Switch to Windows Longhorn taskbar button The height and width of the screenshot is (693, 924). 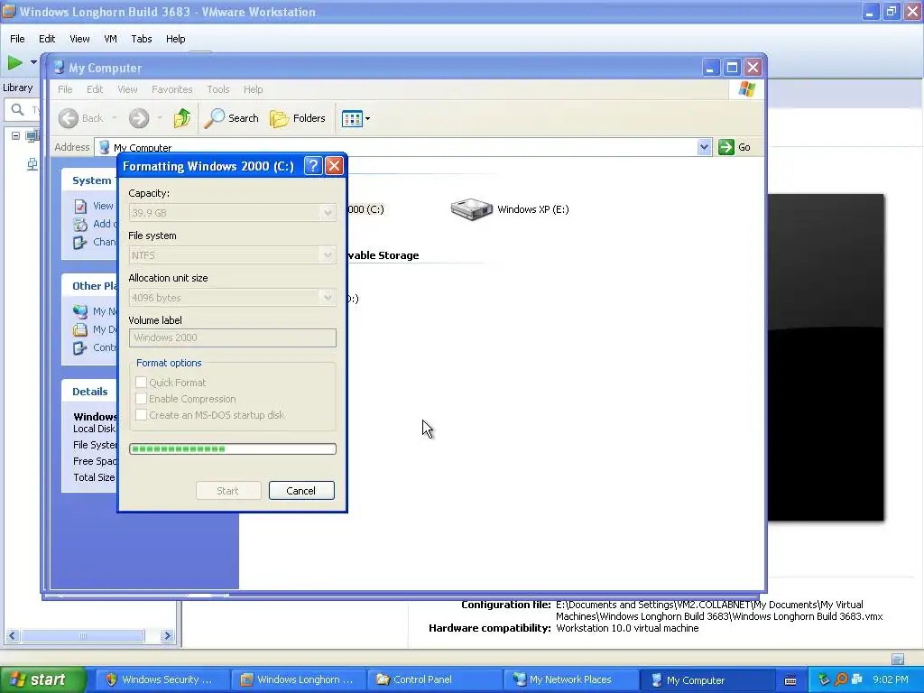(298, 679)
